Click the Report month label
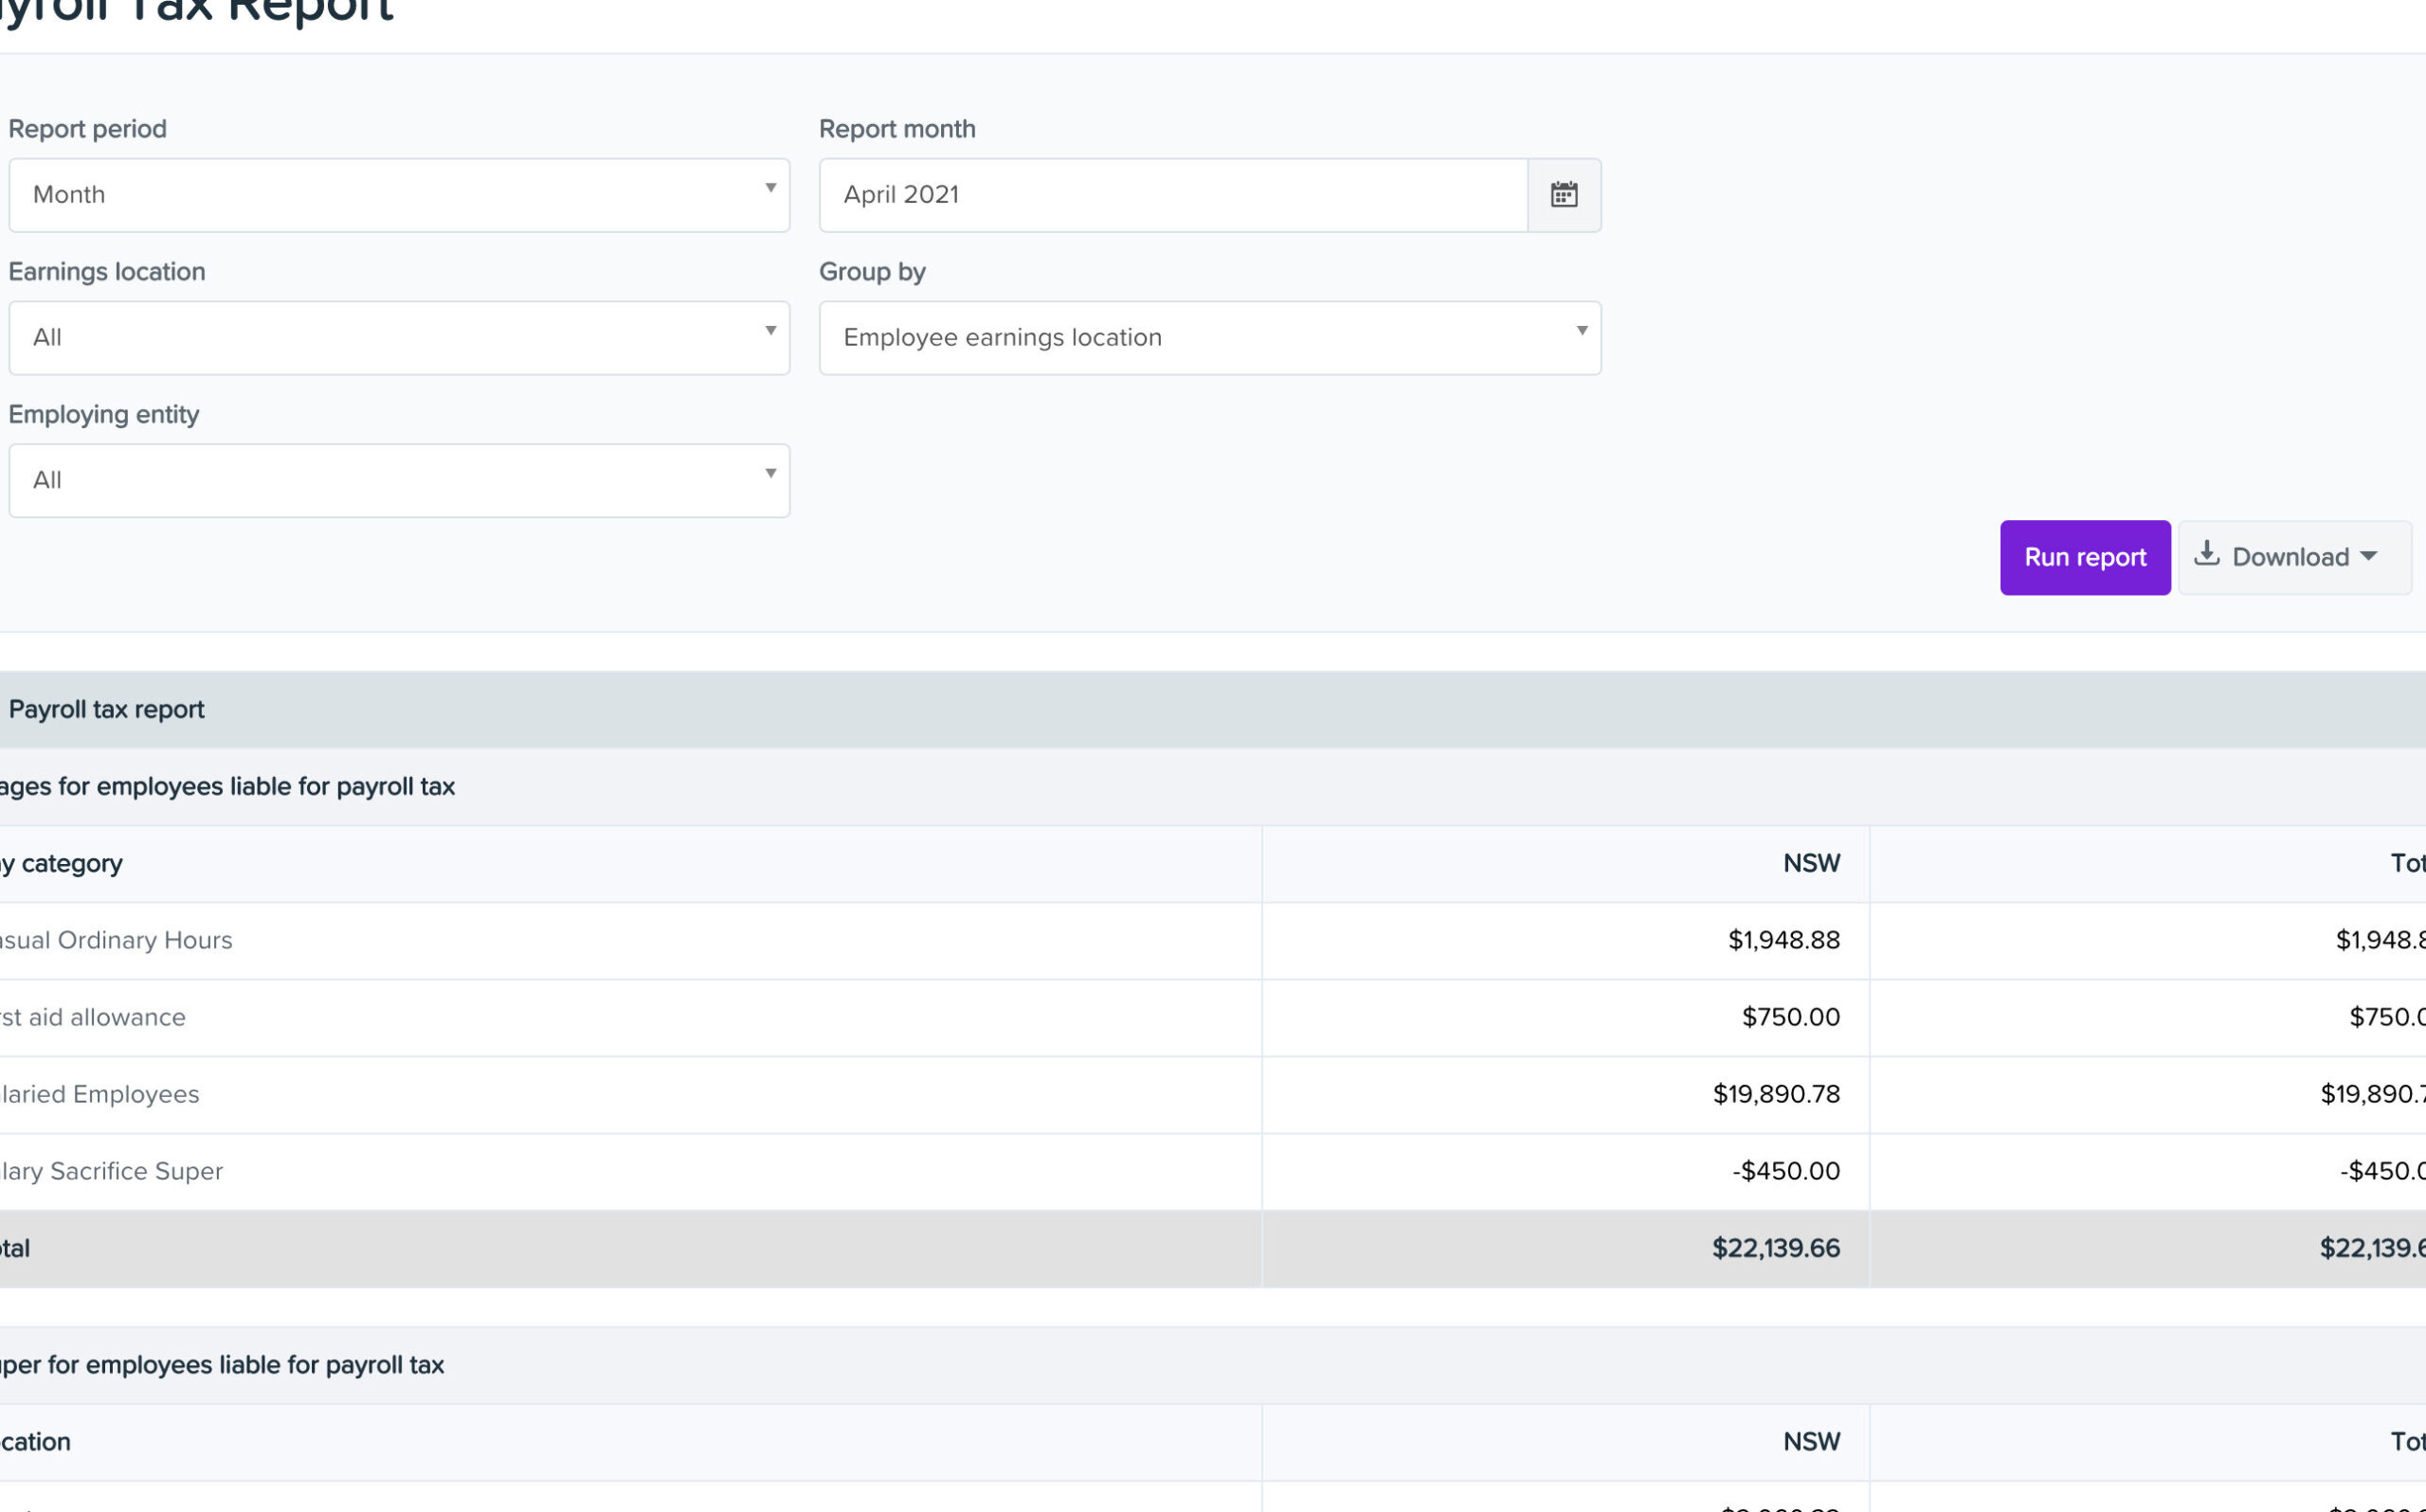Screen dimensions: 2426x1512 [x=897, y=129]
